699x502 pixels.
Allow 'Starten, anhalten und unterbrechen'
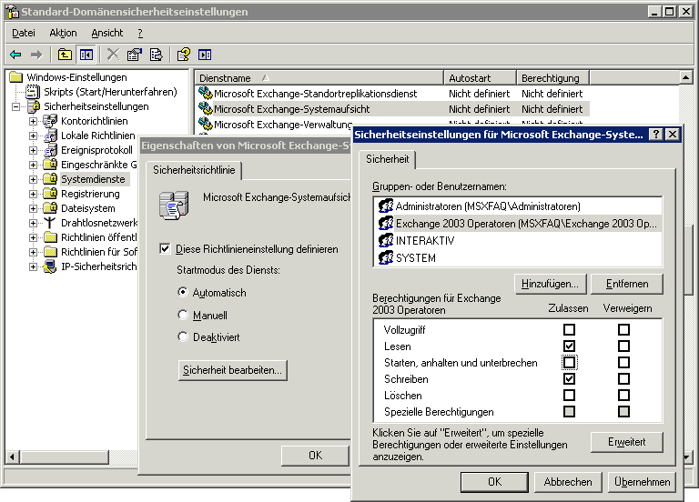point(569,362)
